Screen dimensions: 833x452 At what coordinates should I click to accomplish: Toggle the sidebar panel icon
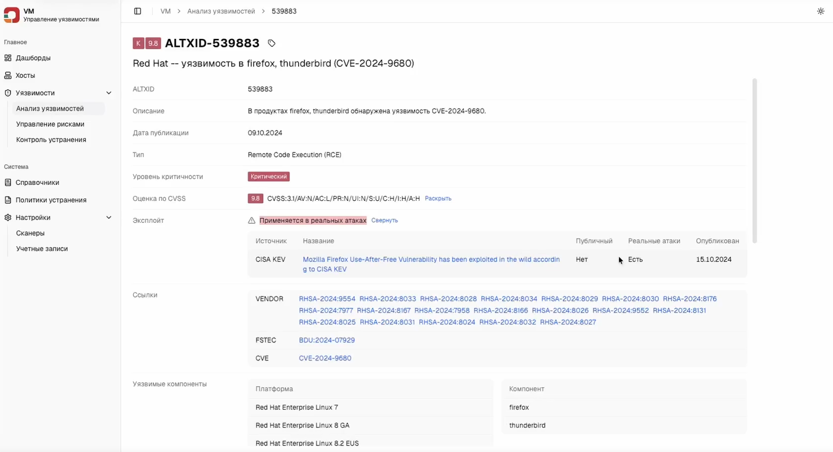click(x=138, y=11)
